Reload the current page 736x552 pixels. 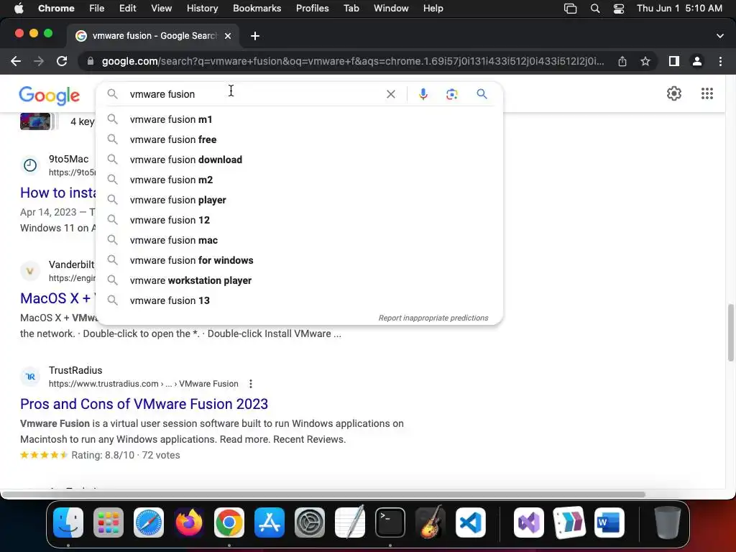tap(62, 61)
